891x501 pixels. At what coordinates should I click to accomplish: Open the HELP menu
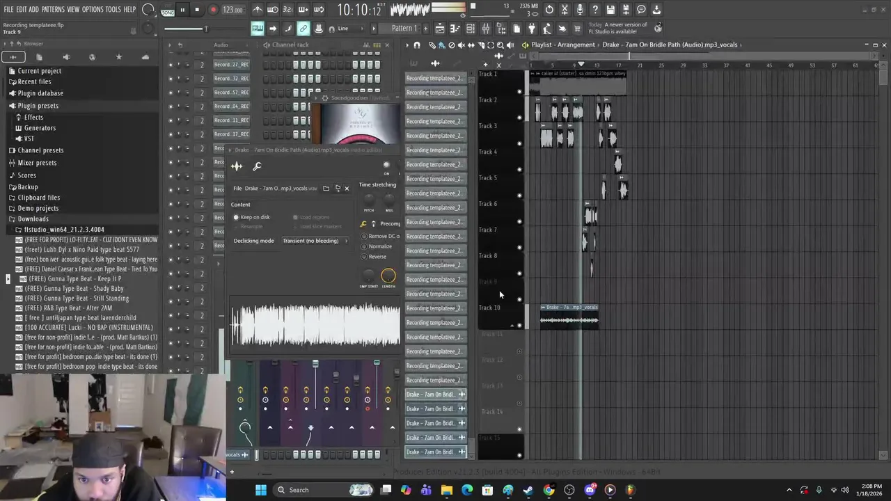(130, 10)
